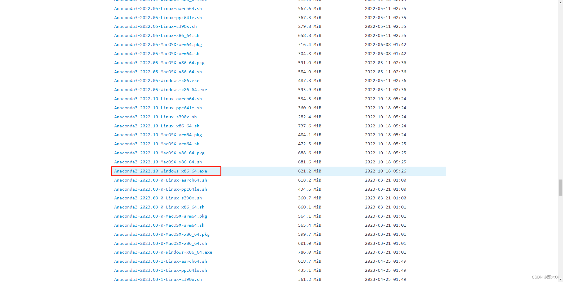Click Anaconda3-2023.03-0-Linux-s390x.sh link
The width and height of the screenshot is (563, 282).
click(158, 198)
